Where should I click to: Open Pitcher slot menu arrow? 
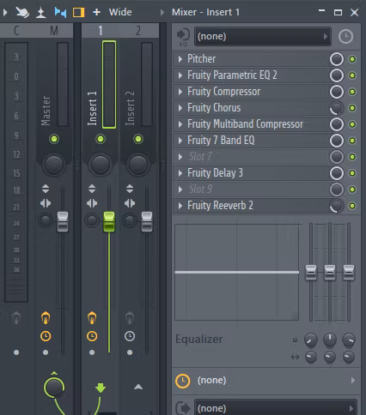pyautogui.click(x=180, y=59)
